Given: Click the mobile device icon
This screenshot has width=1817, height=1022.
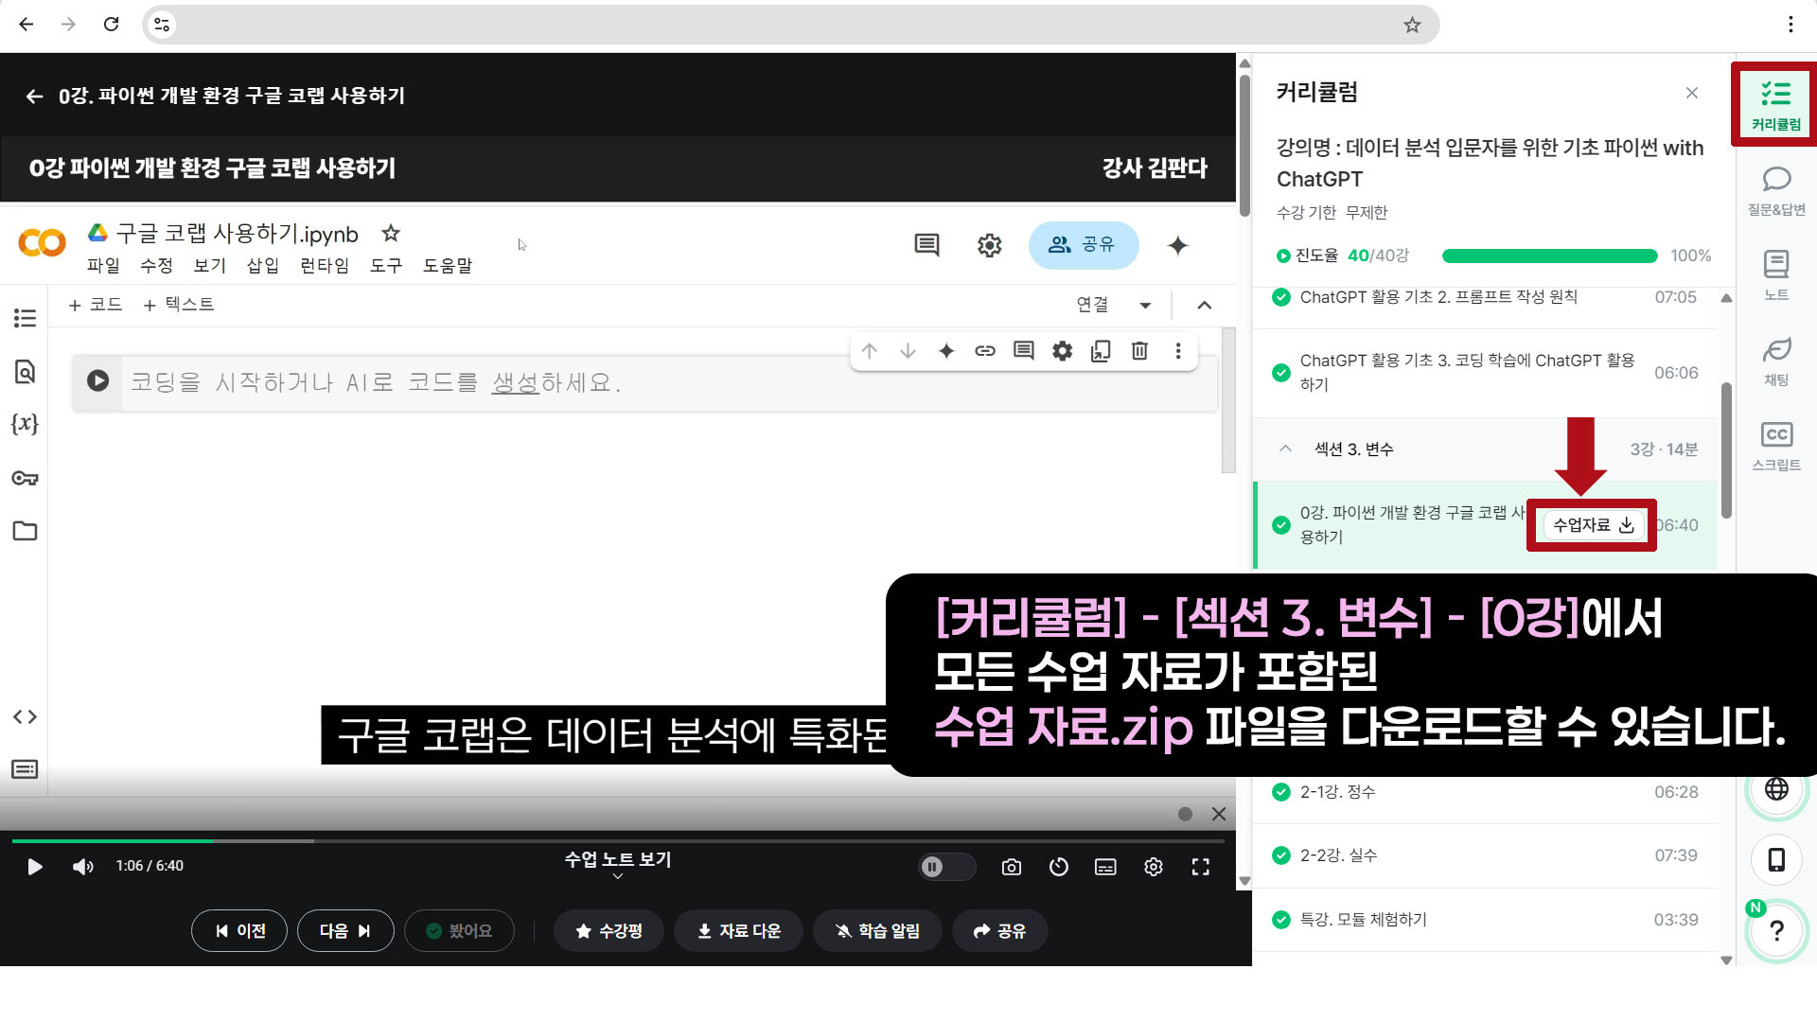Looking at the screenshot, I should click(x=1776, y=859).
